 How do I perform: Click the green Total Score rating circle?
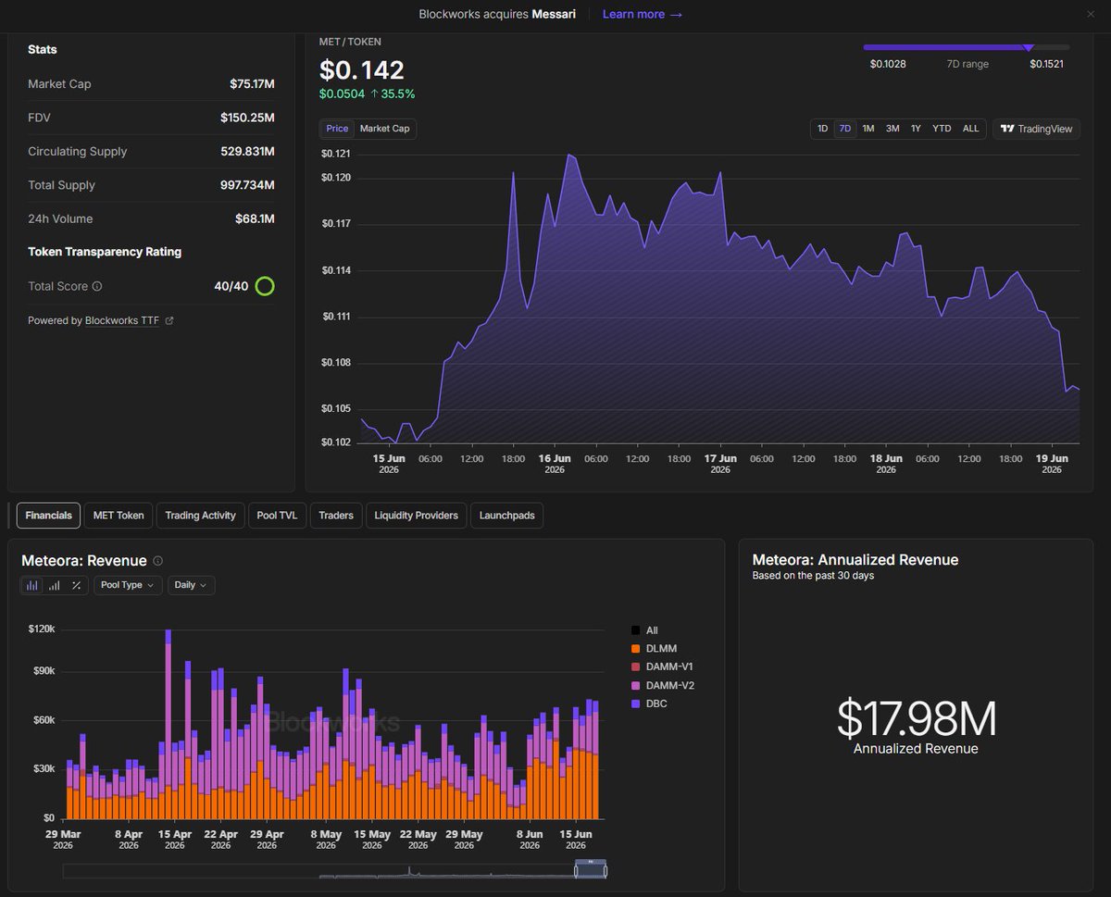click(265, 286)
